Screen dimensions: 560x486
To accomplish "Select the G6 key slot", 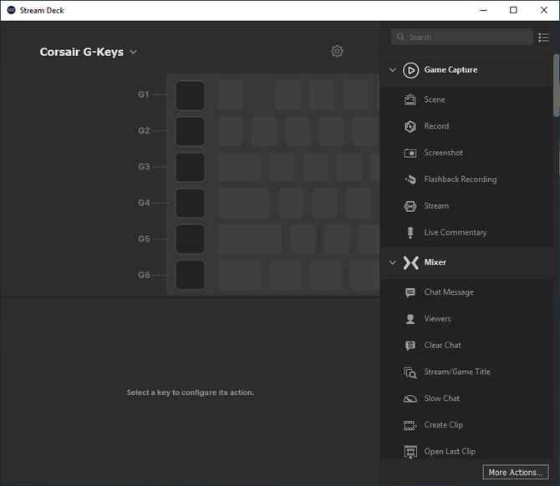I will coord(190,275).
